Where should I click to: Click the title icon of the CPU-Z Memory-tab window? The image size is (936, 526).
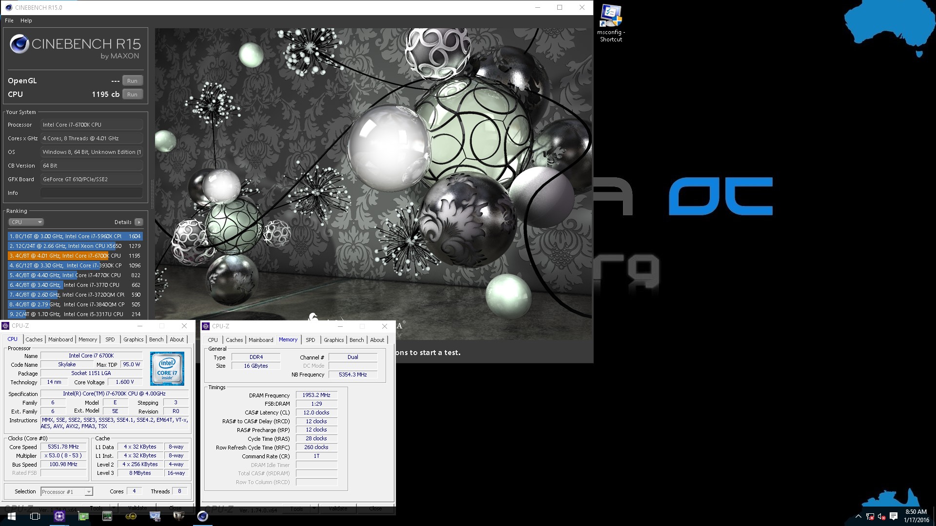click(x=206, y=326)
